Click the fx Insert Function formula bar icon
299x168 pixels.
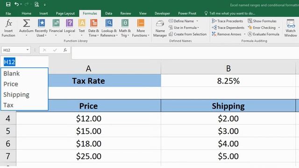point(65,50)
